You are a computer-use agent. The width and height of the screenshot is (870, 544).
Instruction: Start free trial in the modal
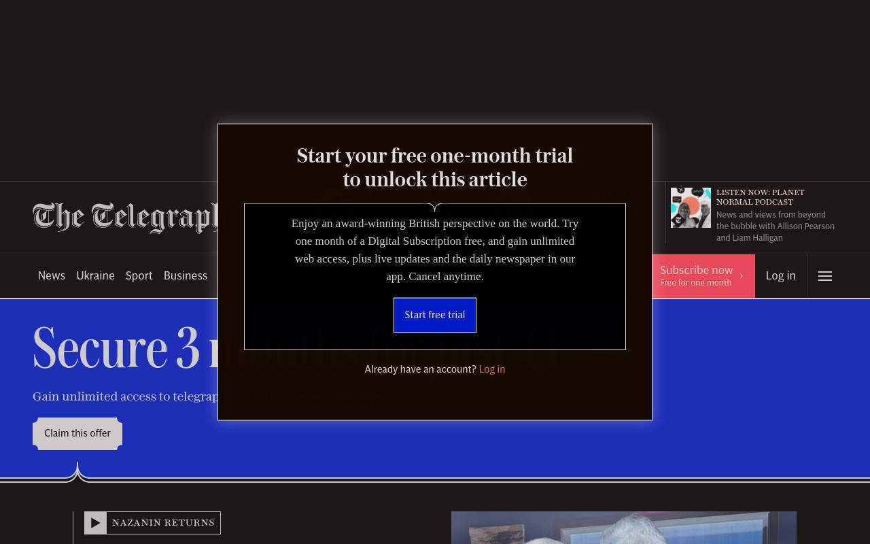pyautogui.click(x=435, y=315)
